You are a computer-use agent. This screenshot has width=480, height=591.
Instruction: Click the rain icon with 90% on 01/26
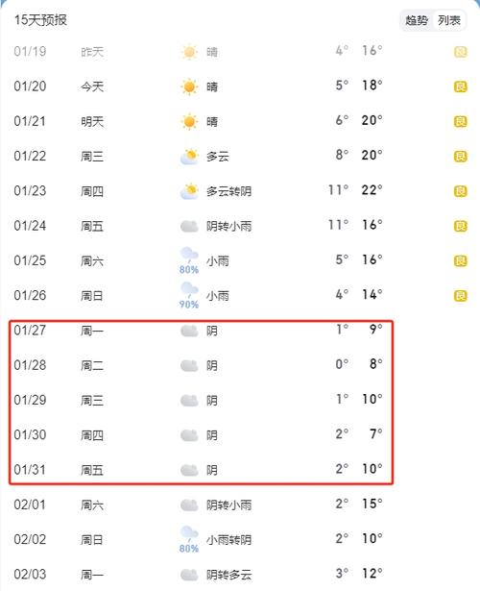point(189,296)
